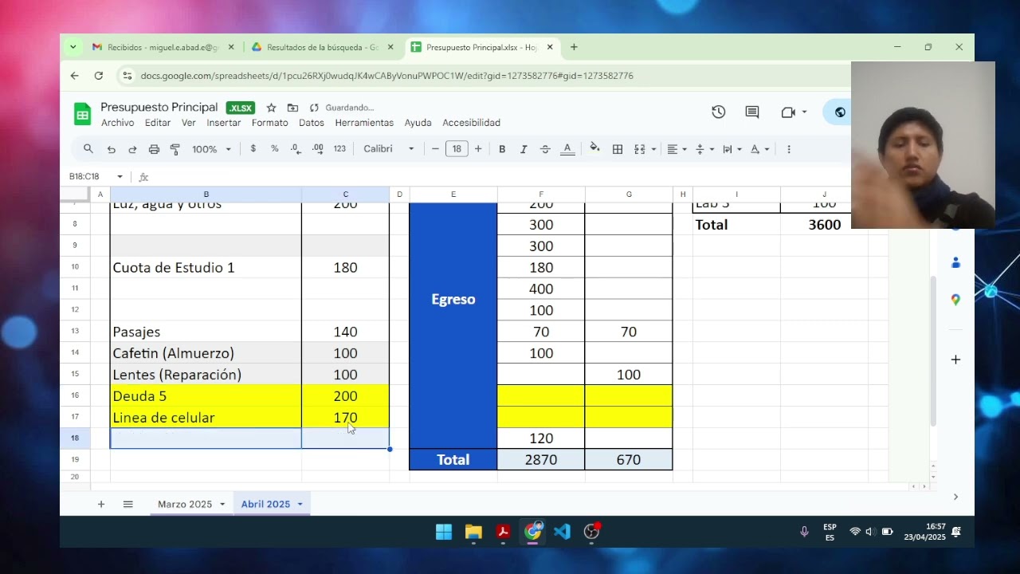
Task: Decrease font size with minus button
Action: point(435,149)
